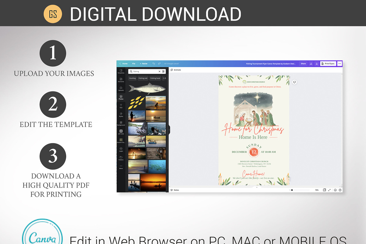
Task: Select the orange sunset canoe photo
Action: click(x=153, y=182)
